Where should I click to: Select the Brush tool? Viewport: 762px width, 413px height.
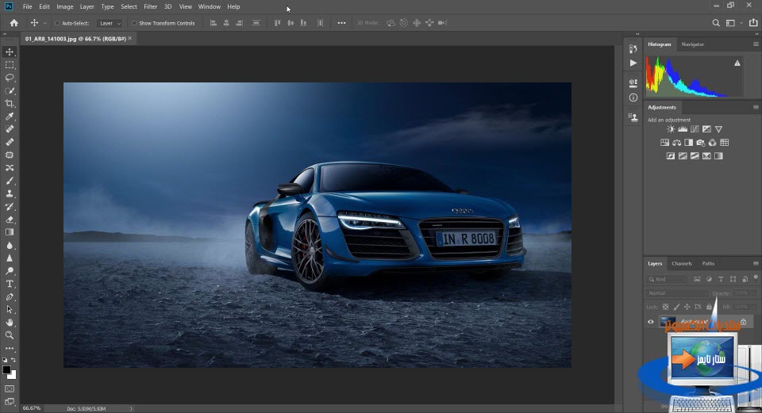click(10, 181)
